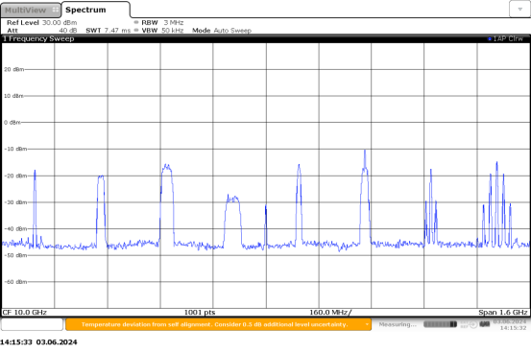Click the reference status icon in status bar

469,324
